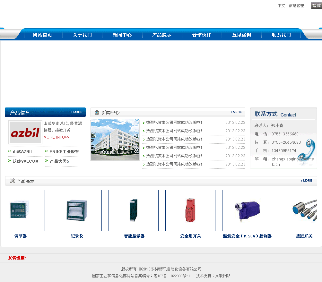Expand MORE in the 产品展示 section
Screen dimensions: 322x282
click(307, 181)
